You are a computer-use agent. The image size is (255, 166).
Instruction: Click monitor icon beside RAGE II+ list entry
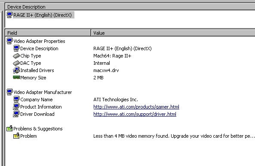pyautogui.click(x=9, y=15)
